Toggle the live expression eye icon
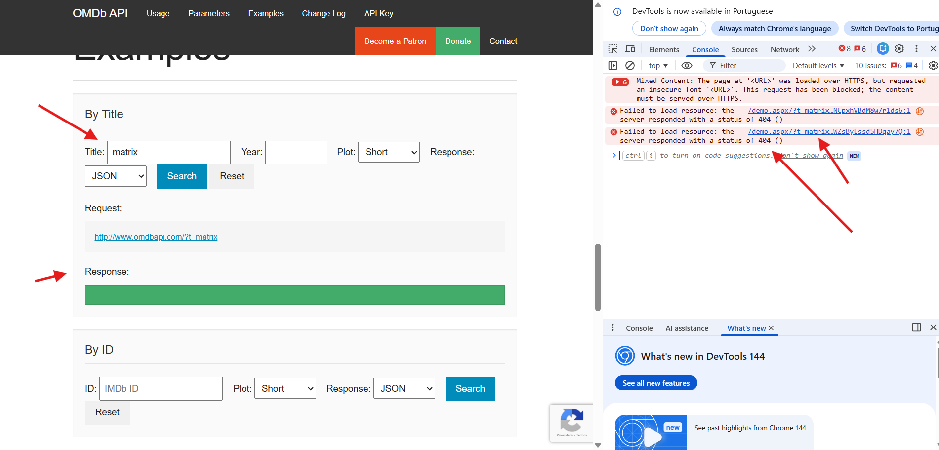This screenshot has width=939, height=450. click(687, 65)
